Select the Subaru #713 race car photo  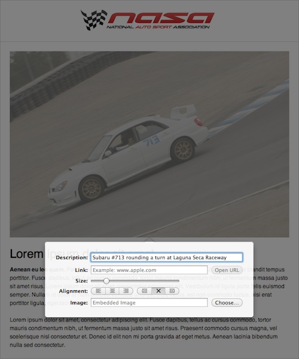tap(149, 144)
